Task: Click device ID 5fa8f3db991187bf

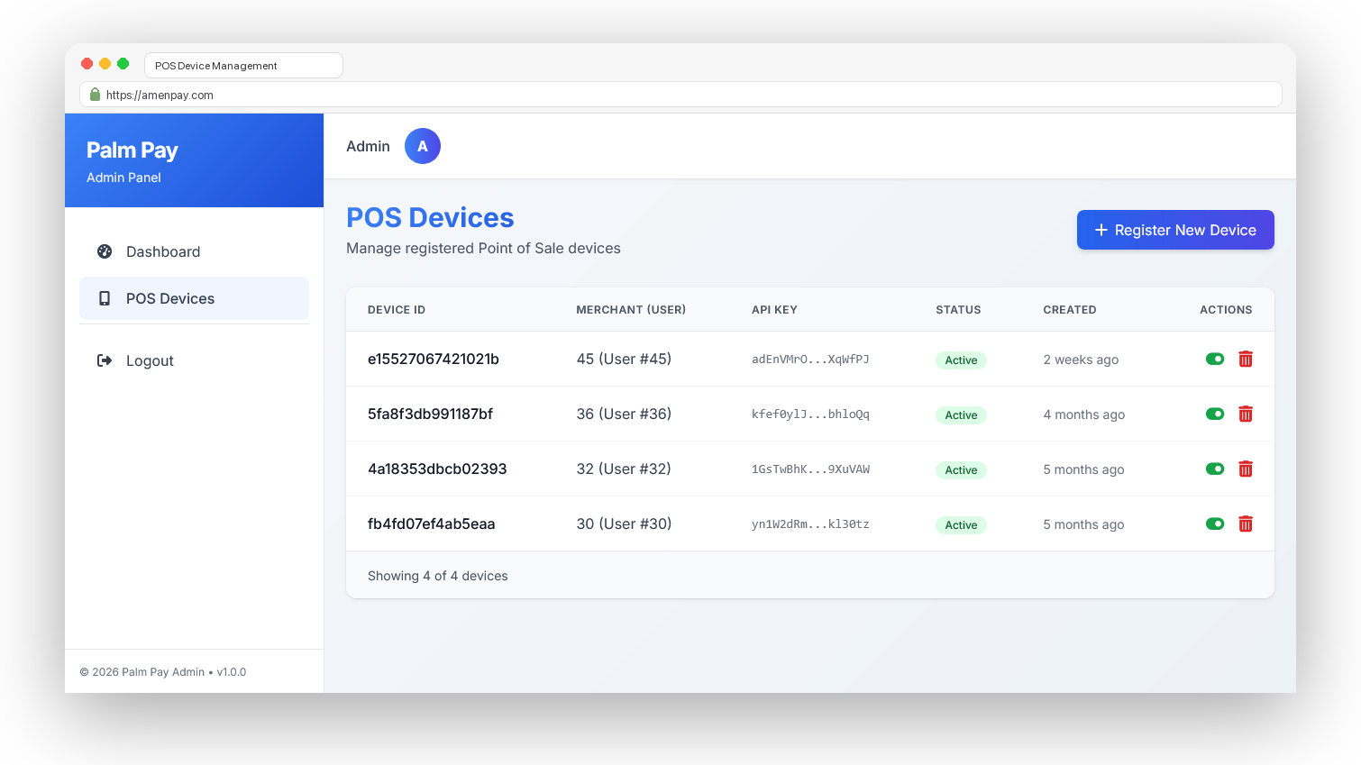Action: 430,414
